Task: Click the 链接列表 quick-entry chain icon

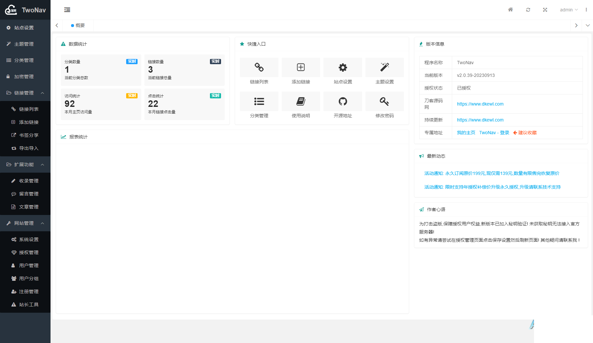Action: pyautogui.click(x=259, y=67)
